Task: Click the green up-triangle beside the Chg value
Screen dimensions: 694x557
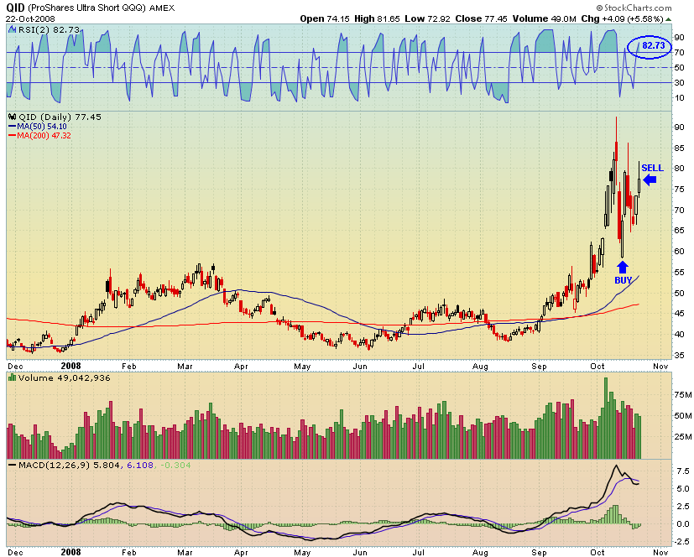Action: pos(669,19)
